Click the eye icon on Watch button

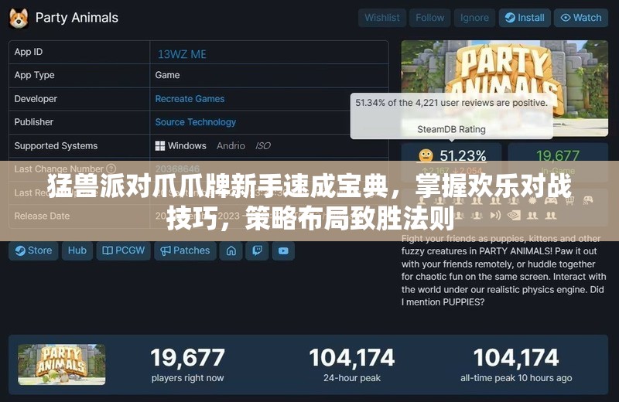566,18
